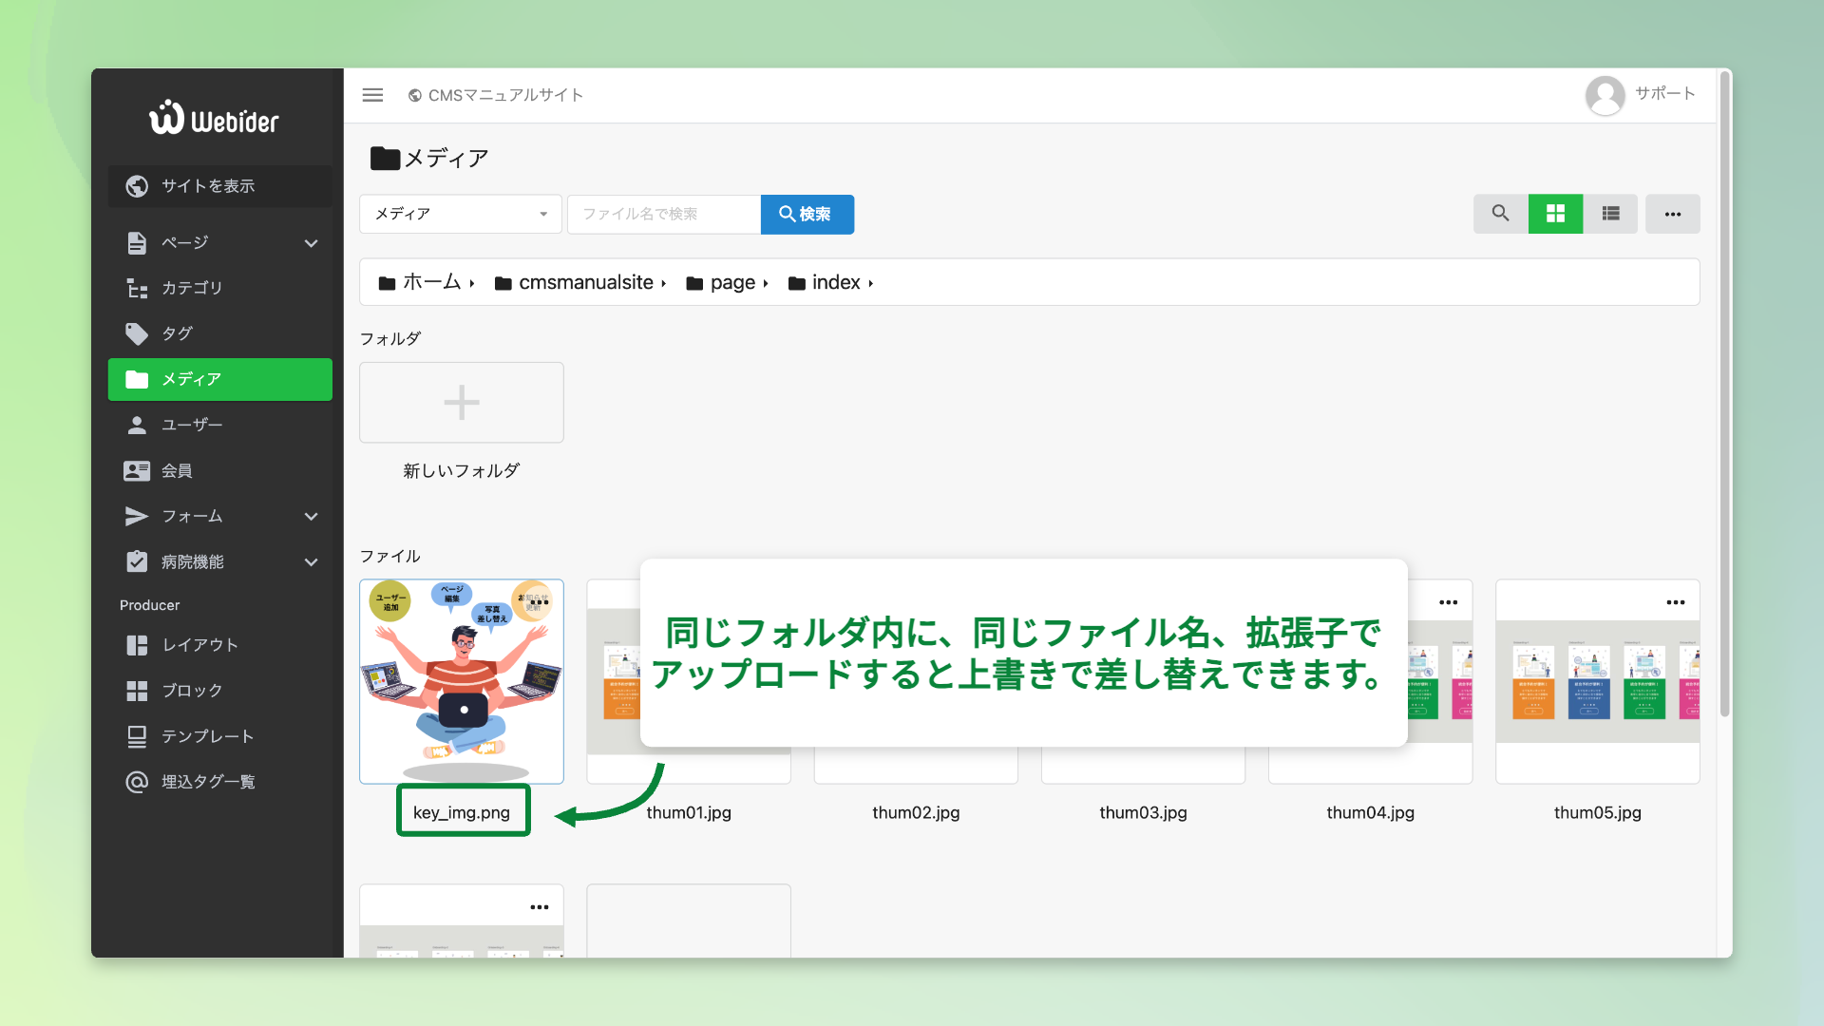Open the メディア type dropdown
1824x1026 pixels.
click(x=461, y=214)
